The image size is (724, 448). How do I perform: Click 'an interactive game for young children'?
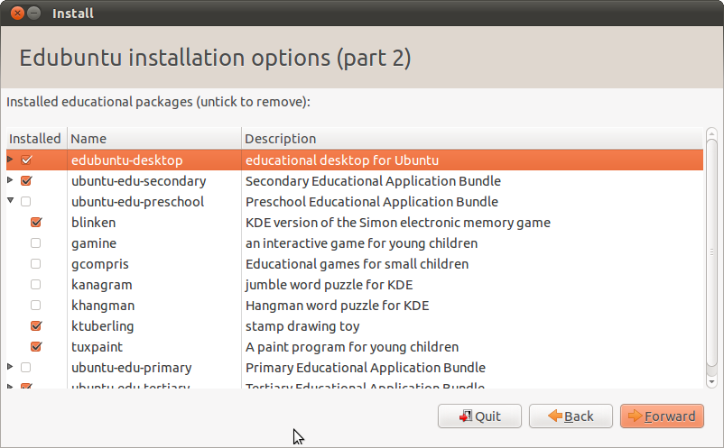[x=361, y=243]
